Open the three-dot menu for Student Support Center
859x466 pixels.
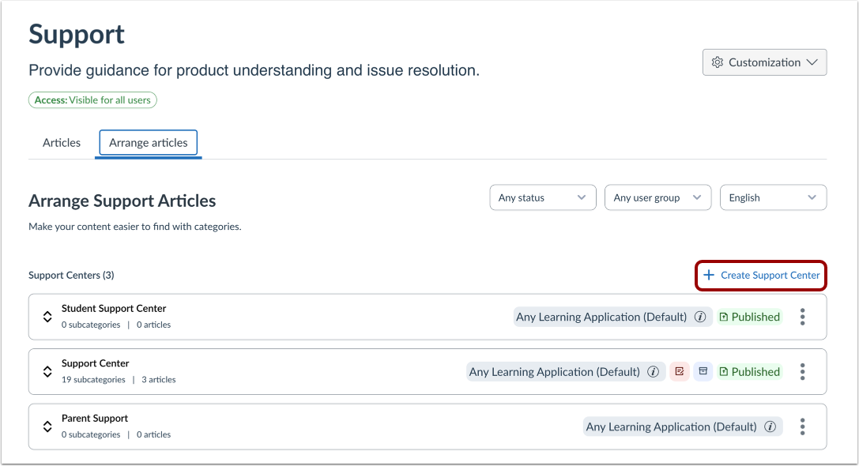802,317
